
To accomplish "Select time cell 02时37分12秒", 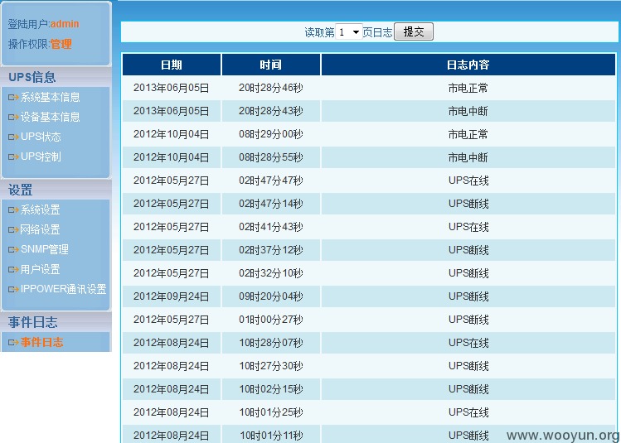I will pyautogui.click(x=271, y=250).
